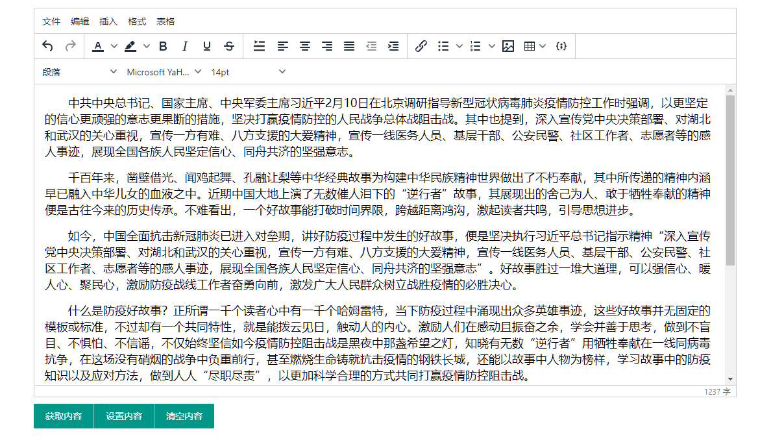The height and width of the screenshot is (444, 771).
Task: Open text color picker arrow
Action: coord(114,46)
